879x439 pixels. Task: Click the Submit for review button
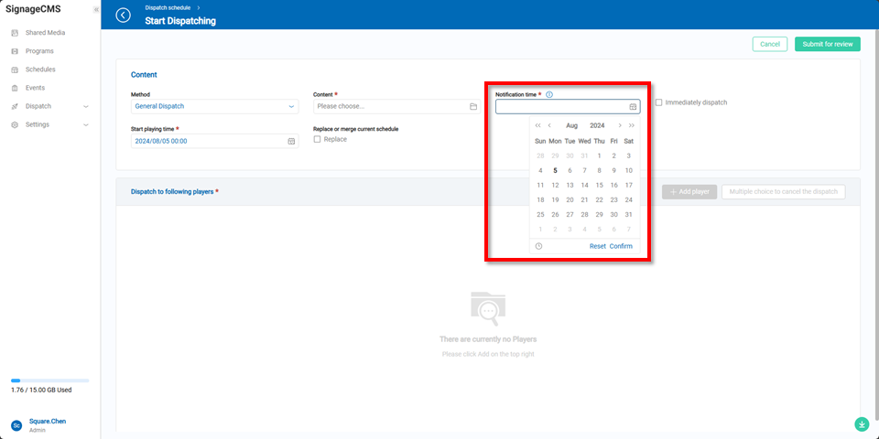pos(827,44)
